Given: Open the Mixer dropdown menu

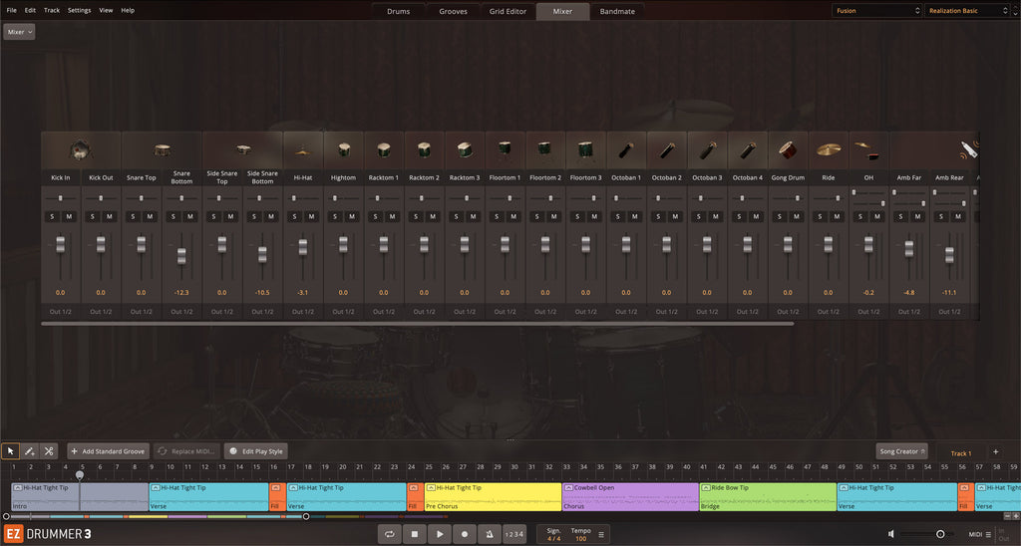Looking at the screenshot, I should (x=19, y=32).
